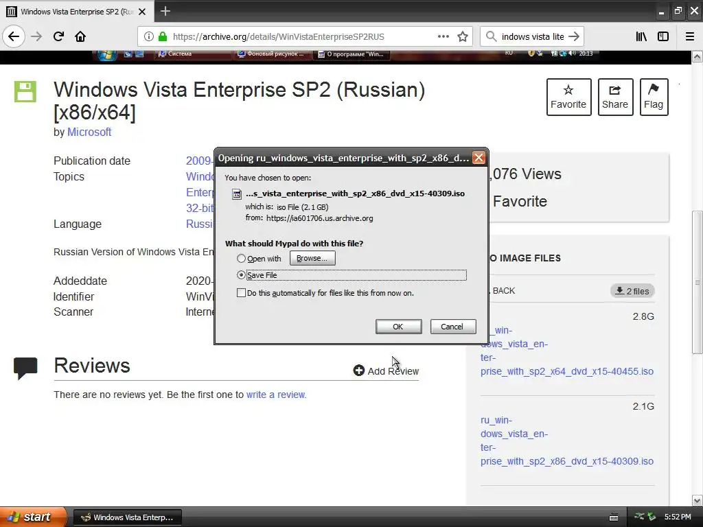
Task: Click scrollbar down arrow
Action: tap(698, 500)
